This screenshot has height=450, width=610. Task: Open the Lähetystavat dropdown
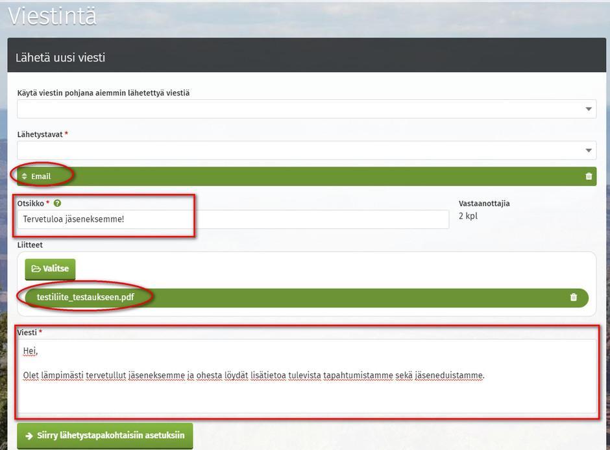point(306,150)
